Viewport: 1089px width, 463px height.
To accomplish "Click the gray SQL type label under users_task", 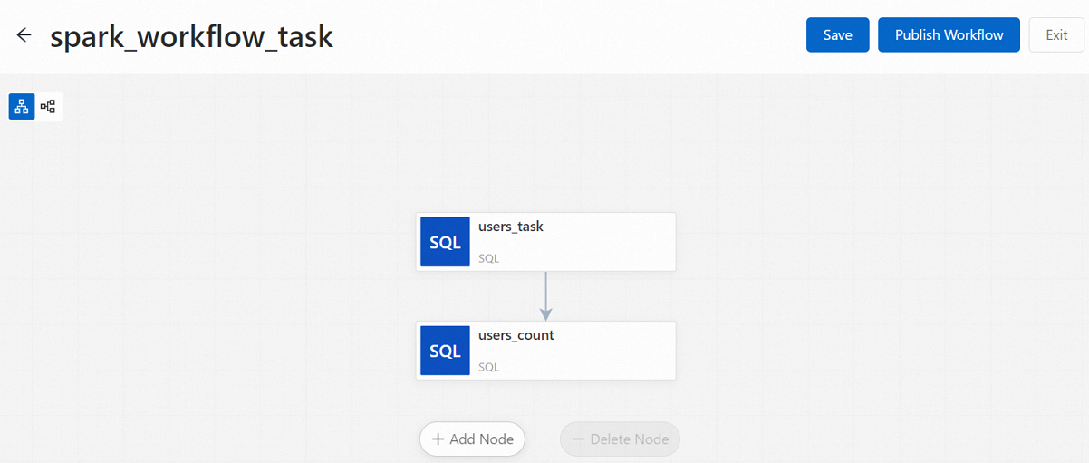I will click(488, 258).
